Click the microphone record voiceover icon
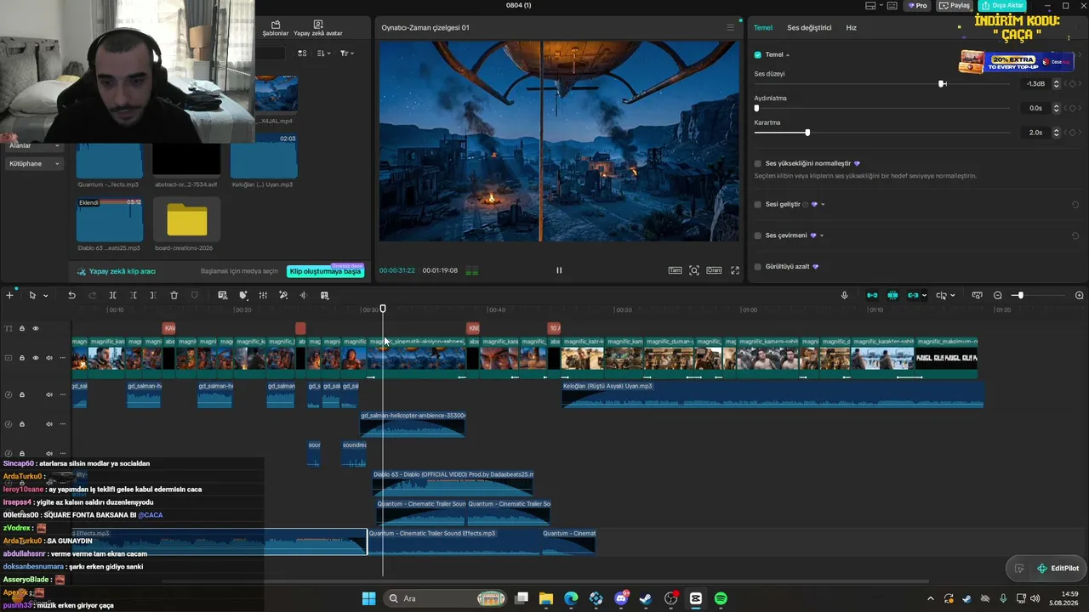This screenshot has width=1089, height=612. click(844, 295)
